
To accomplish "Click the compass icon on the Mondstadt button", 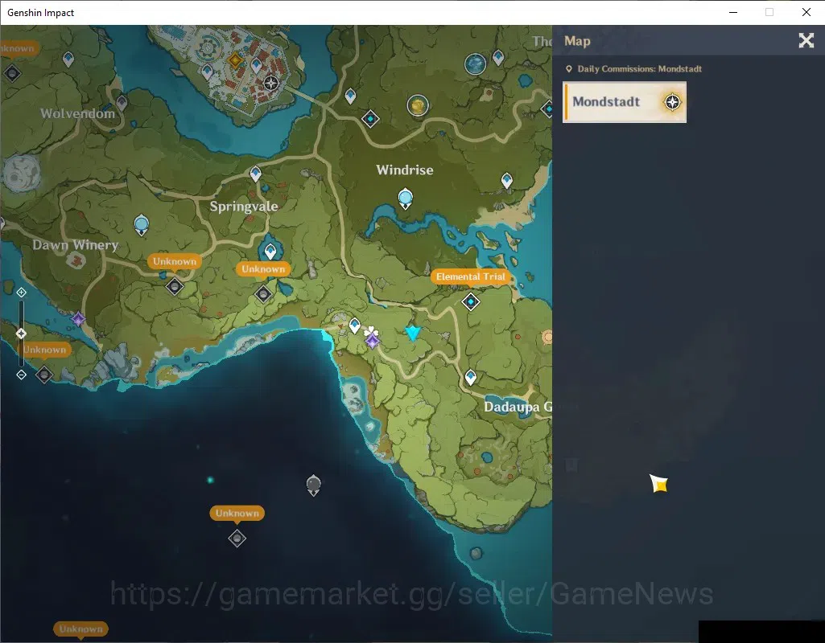I will 672,102.
